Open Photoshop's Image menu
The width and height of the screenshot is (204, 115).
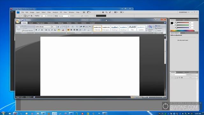coord(32,12)
